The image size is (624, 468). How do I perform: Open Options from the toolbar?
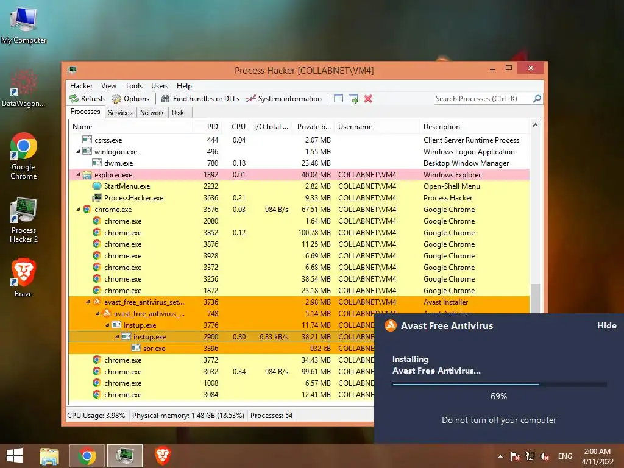tap(130, 99)
